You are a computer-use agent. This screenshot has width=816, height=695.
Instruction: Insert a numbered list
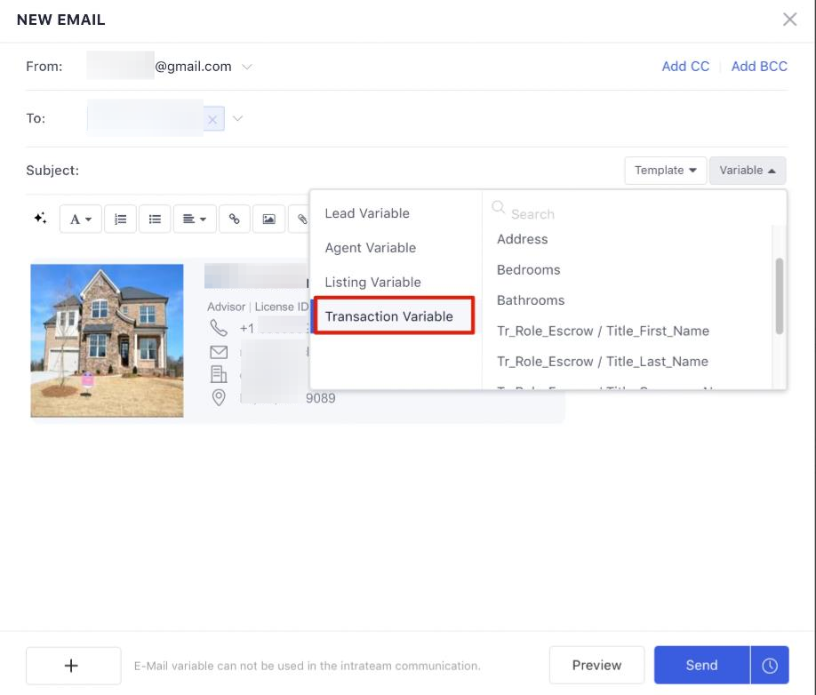[120, 219]
